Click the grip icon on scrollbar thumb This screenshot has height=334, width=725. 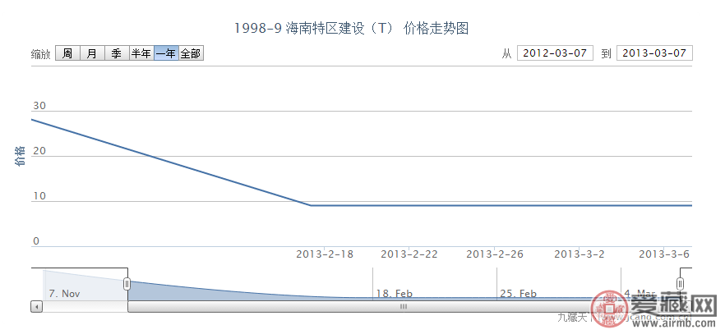pos(404,306)
